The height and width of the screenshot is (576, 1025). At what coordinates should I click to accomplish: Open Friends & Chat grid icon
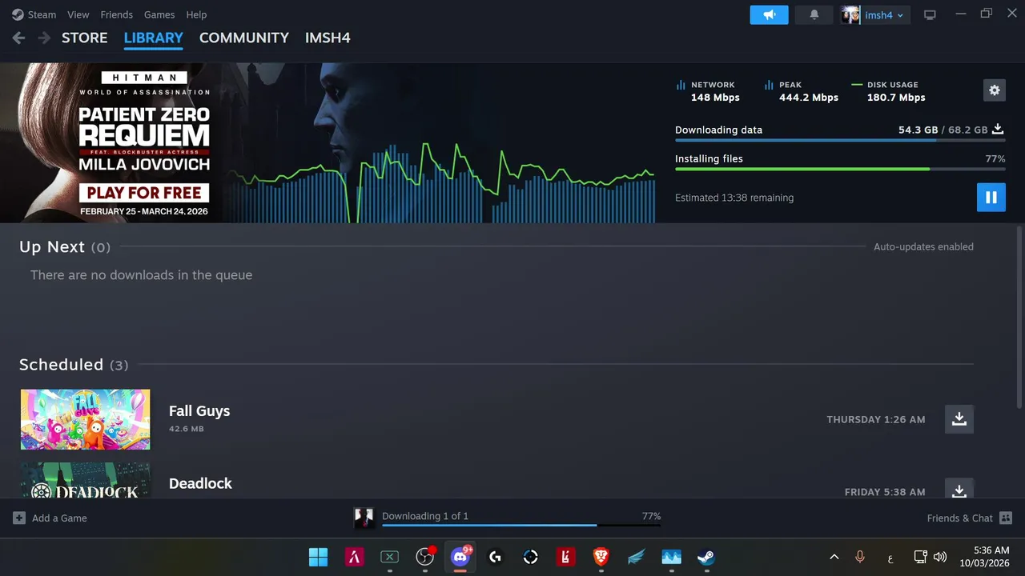click(1006, 518)
